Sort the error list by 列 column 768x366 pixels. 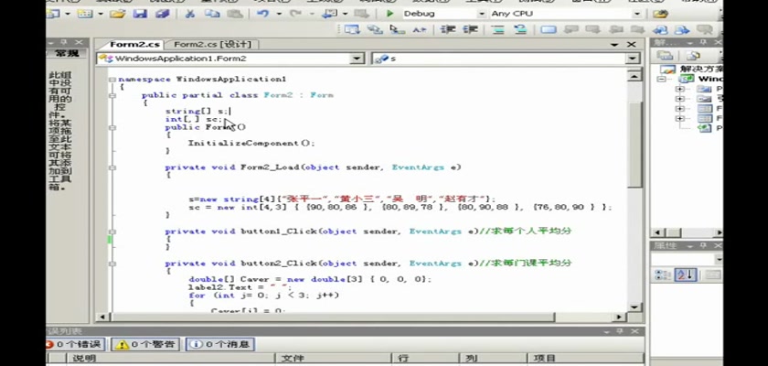493,359
